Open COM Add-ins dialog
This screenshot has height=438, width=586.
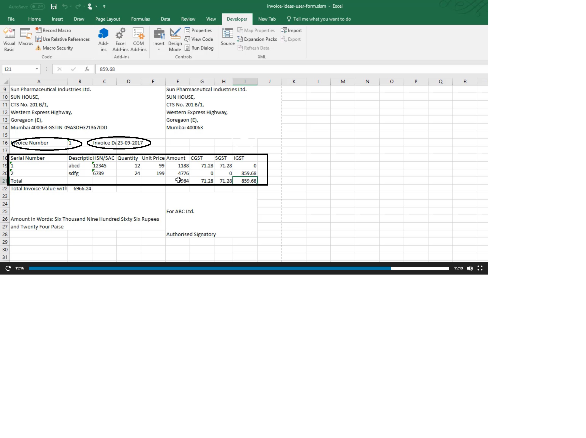(138, 39)
